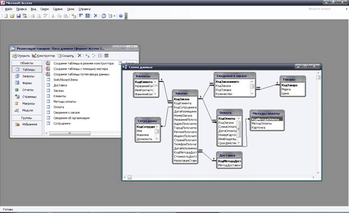
Task: Click Delete X icon in database window toolbar
Action: [x=80, y=55]
